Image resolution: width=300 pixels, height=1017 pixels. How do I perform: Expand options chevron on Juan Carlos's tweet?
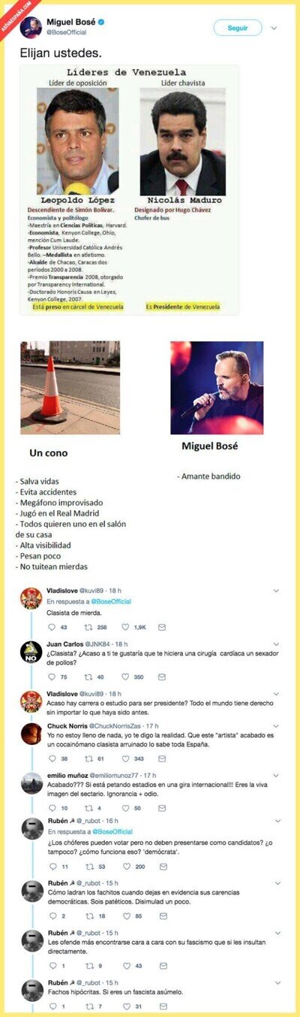tap(275, 644)
